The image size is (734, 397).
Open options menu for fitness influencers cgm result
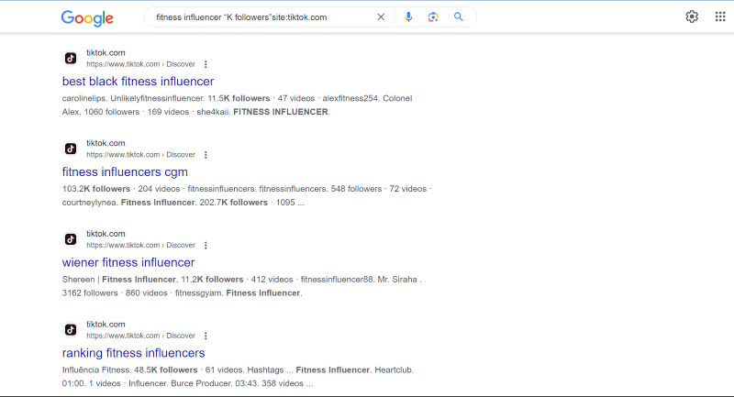[206, 155]
